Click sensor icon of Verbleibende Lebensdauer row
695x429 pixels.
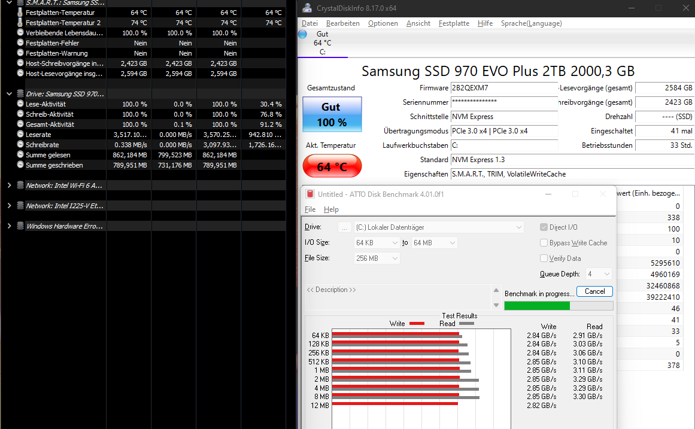[20, 32]
